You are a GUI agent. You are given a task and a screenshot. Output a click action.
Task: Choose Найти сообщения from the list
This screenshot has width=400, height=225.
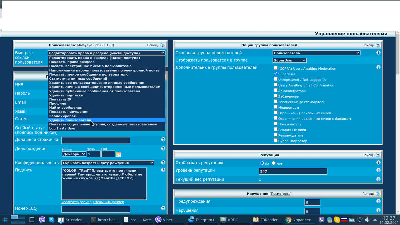107,108
